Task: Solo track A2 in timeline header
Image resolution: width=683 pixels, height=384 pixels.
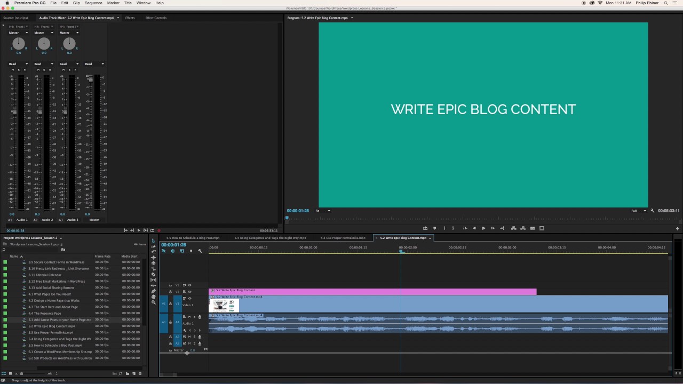Action: tap(194, 337)
